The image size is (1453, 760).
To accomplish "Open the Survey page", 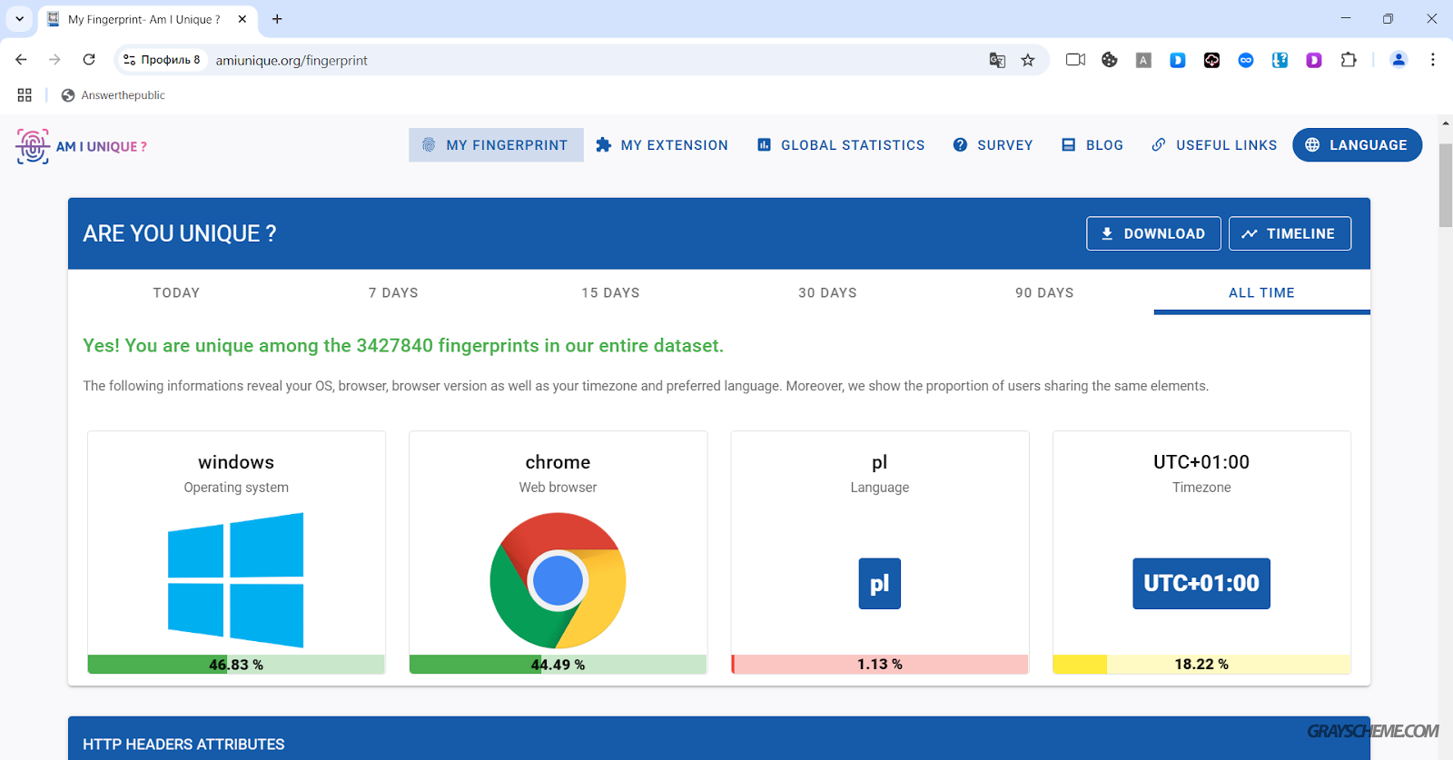I will click(993, 145).
